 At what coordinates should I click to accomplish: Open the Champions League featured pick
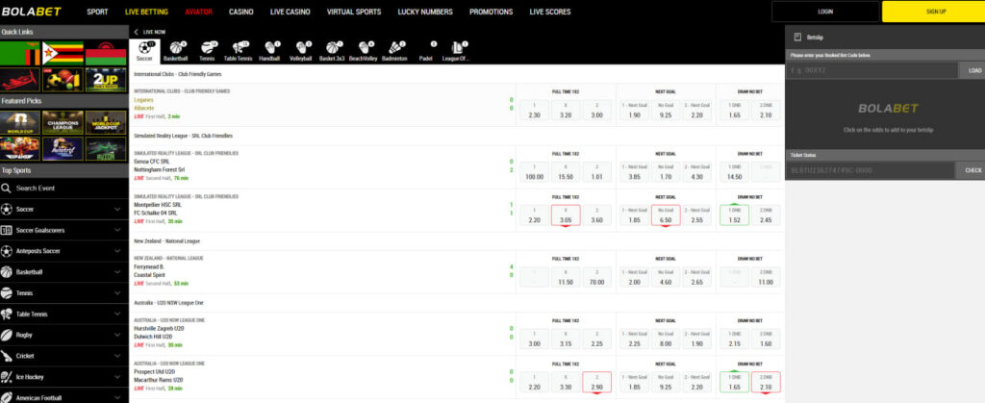pyautogui.click(x=63, y=122)
